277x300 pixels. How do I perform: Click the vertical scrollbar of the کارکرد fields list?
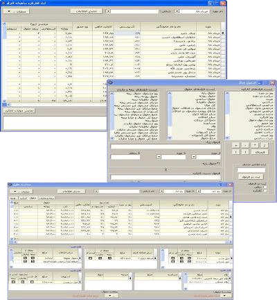pos(227,116)
